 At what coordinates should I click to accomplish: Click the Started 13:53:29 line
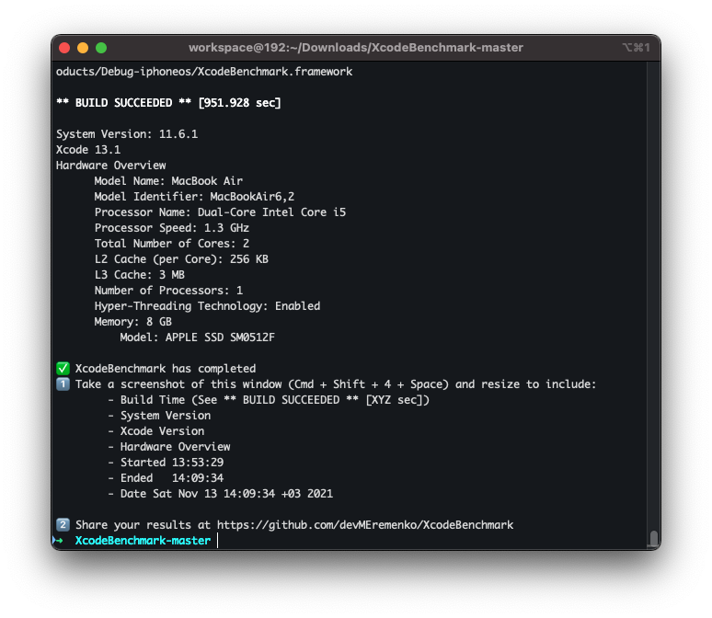166,463
